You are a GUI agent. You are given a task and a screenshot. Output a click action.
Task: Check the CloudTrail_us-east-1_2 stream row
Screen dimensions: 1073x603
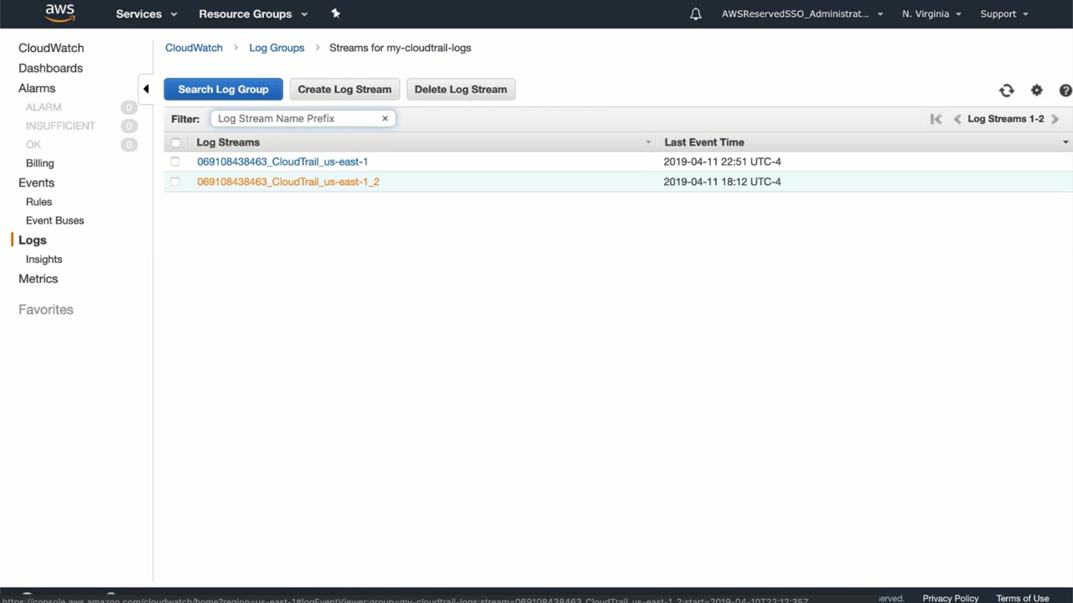coord(175,182)
